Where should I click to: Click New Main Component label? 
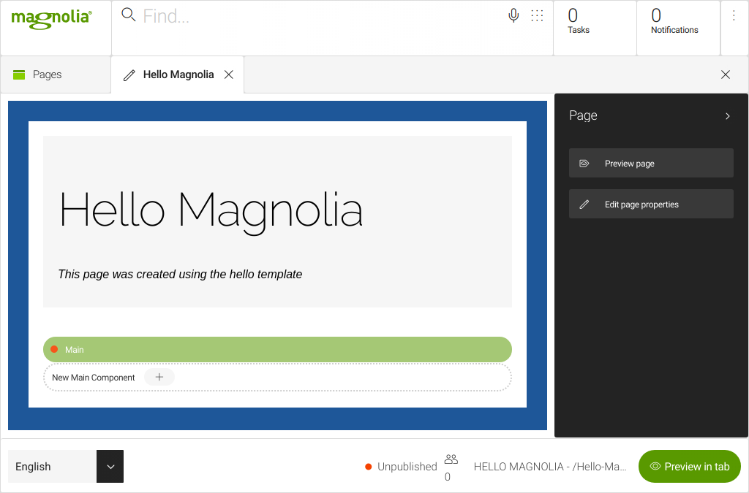tap(93, 378)
